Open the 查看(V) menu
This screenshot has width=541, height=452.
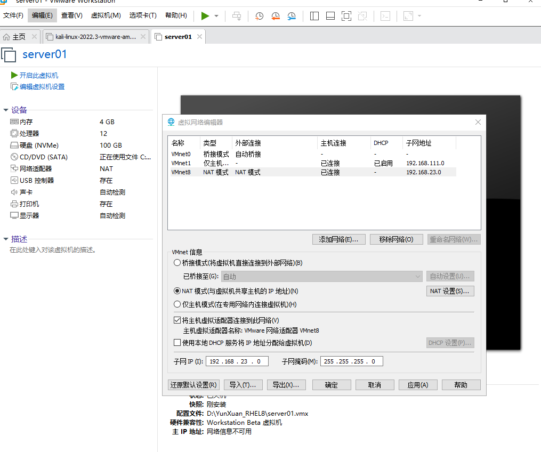point(72,15)
